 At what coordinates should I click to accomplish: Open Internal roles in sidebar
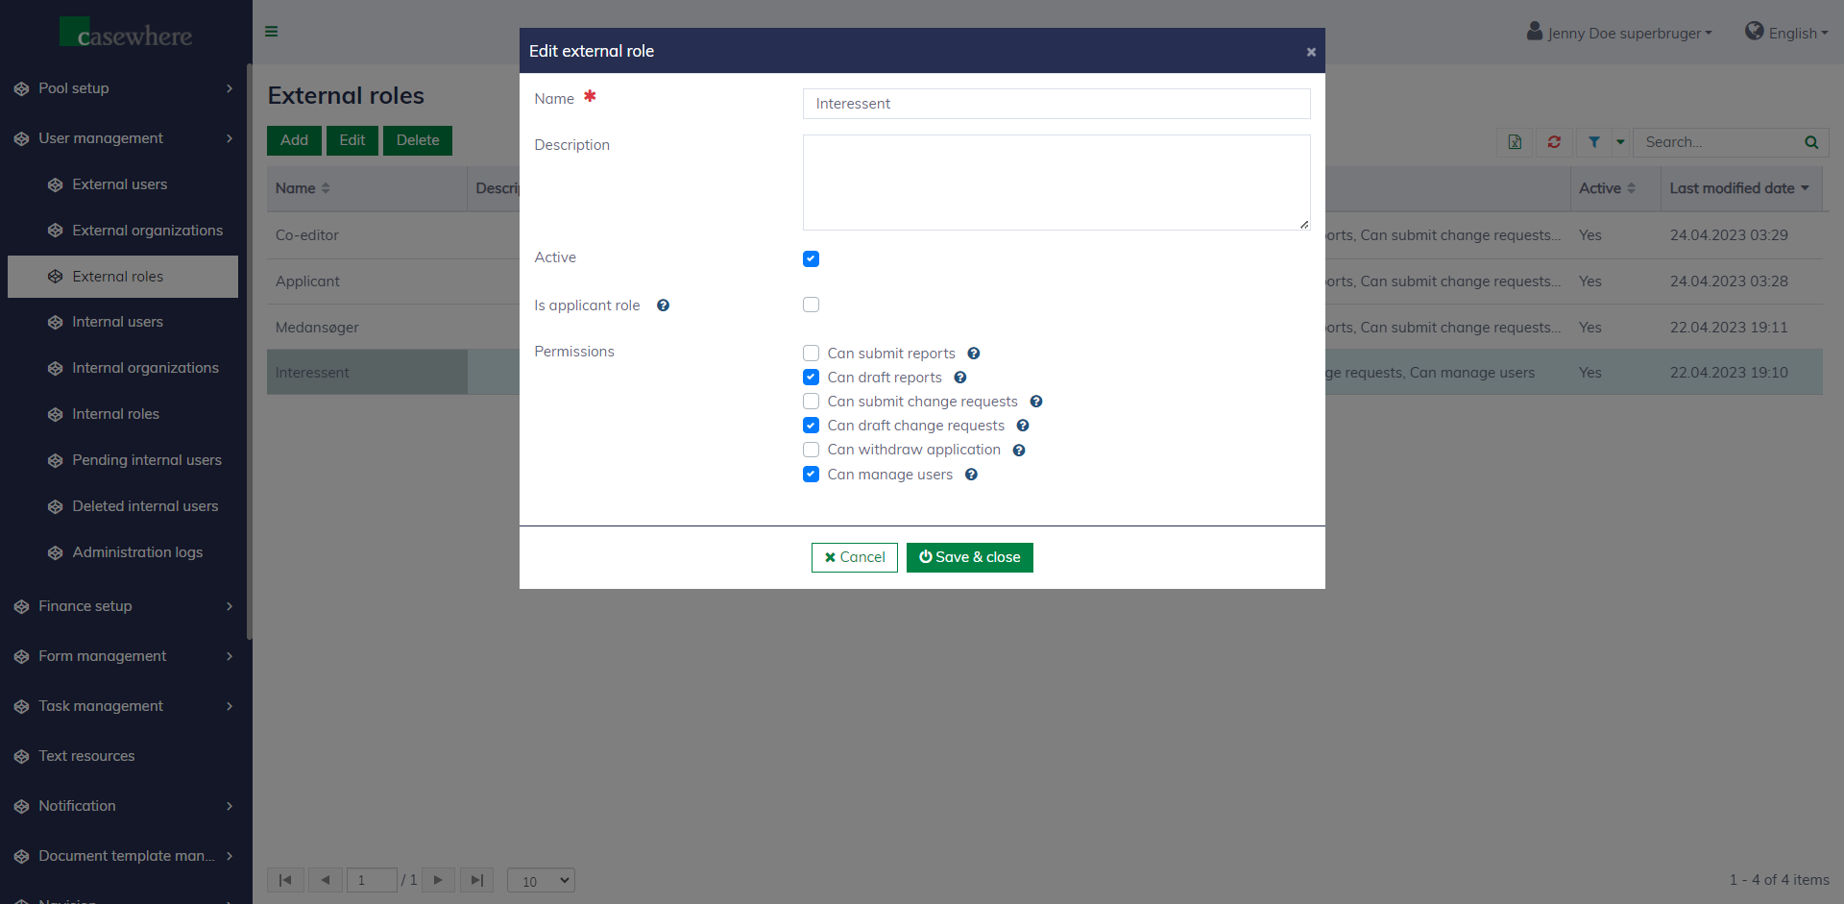point(115,414)
